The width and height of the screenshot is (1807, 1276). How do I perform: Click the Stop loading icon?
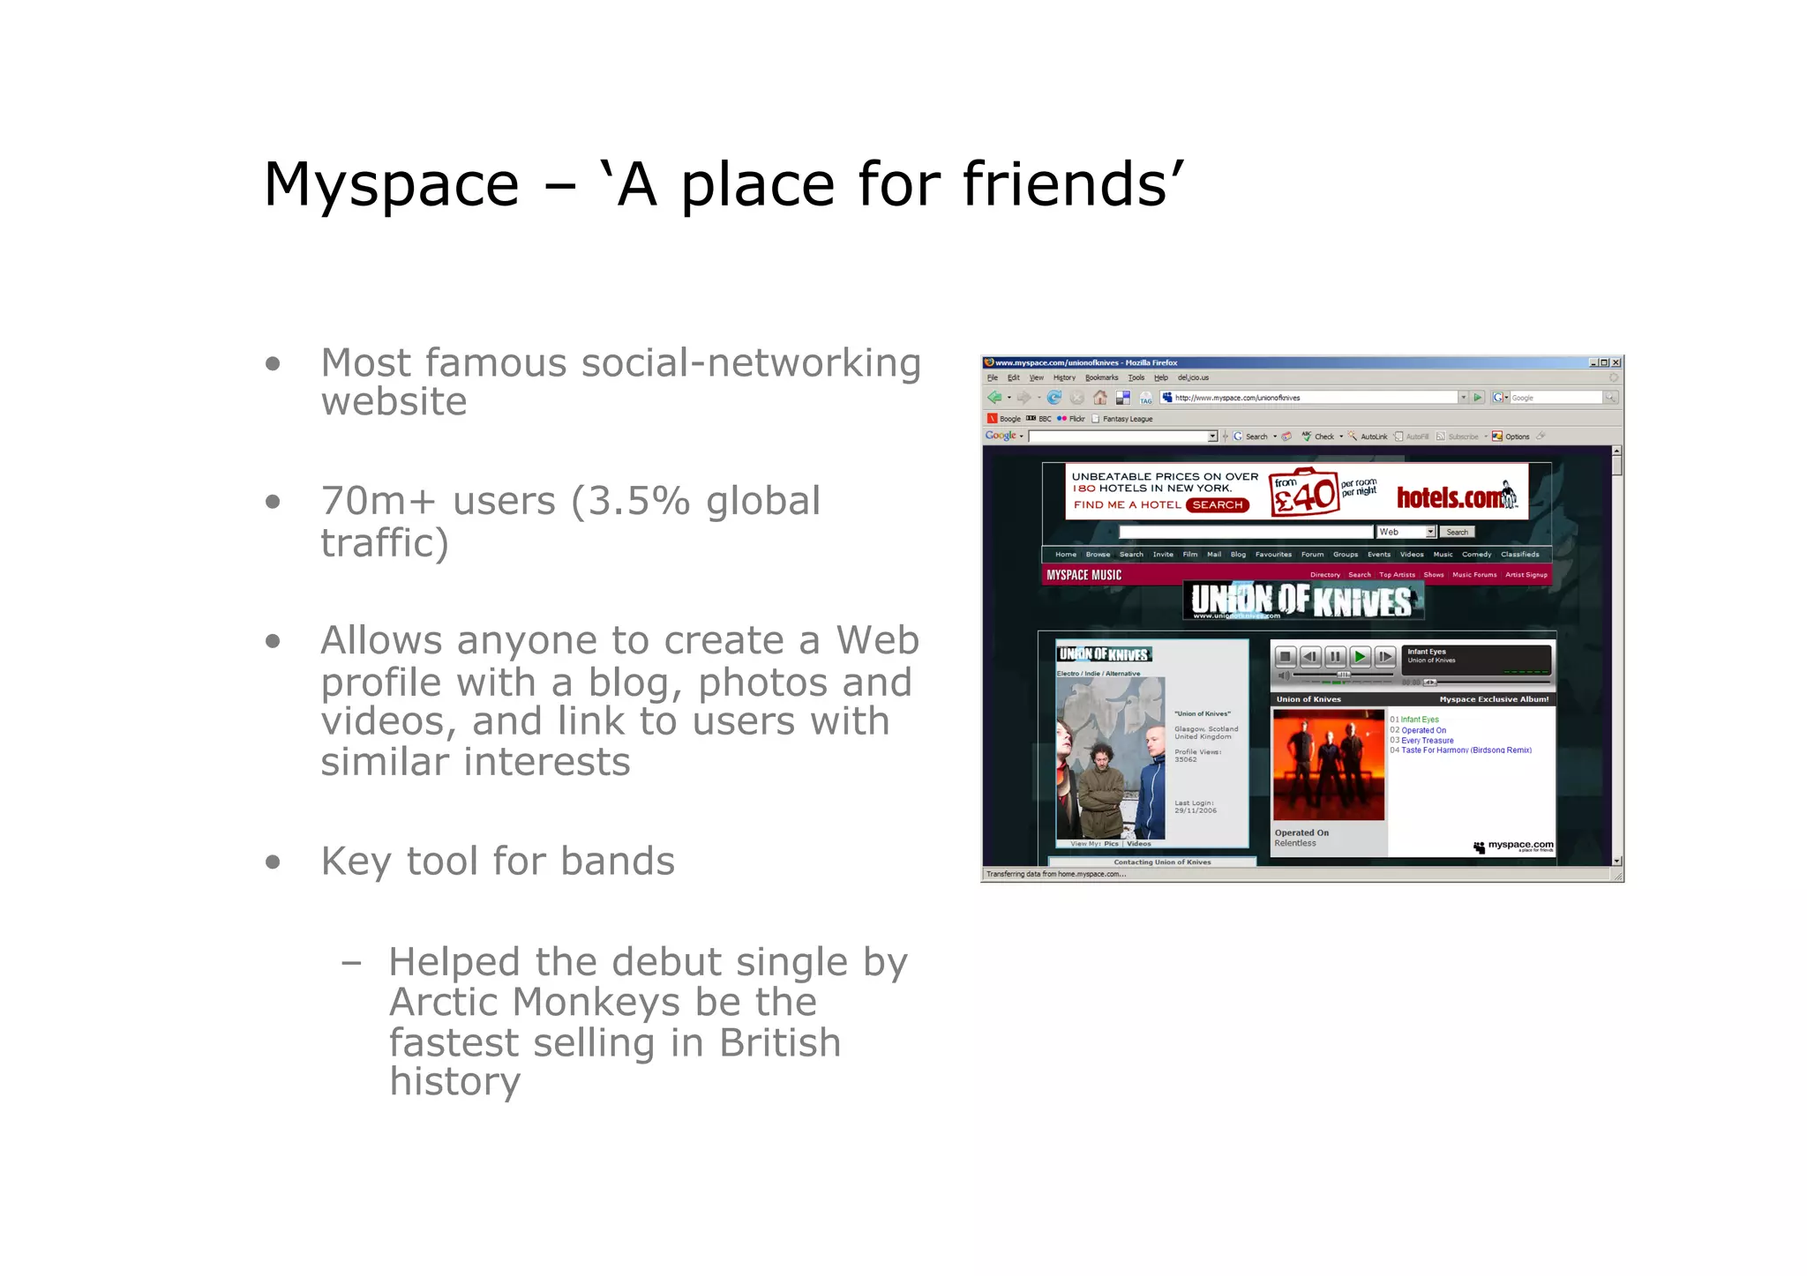point(1076,398)
